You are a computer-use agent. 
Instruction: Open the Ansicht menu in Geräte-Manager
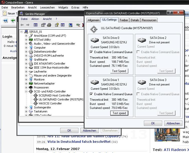[47, 19]
